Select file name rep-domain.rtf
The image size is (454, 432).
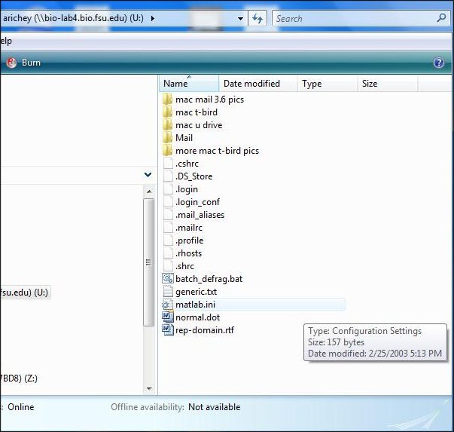(x=205, y=330)
